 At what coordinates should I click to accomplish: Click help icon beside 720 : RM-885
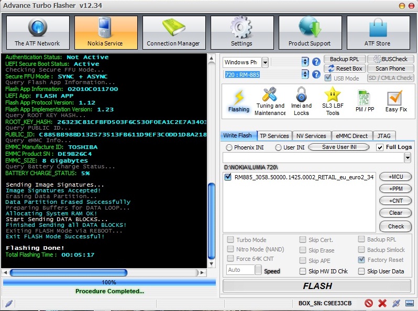(x=316, y=74)
